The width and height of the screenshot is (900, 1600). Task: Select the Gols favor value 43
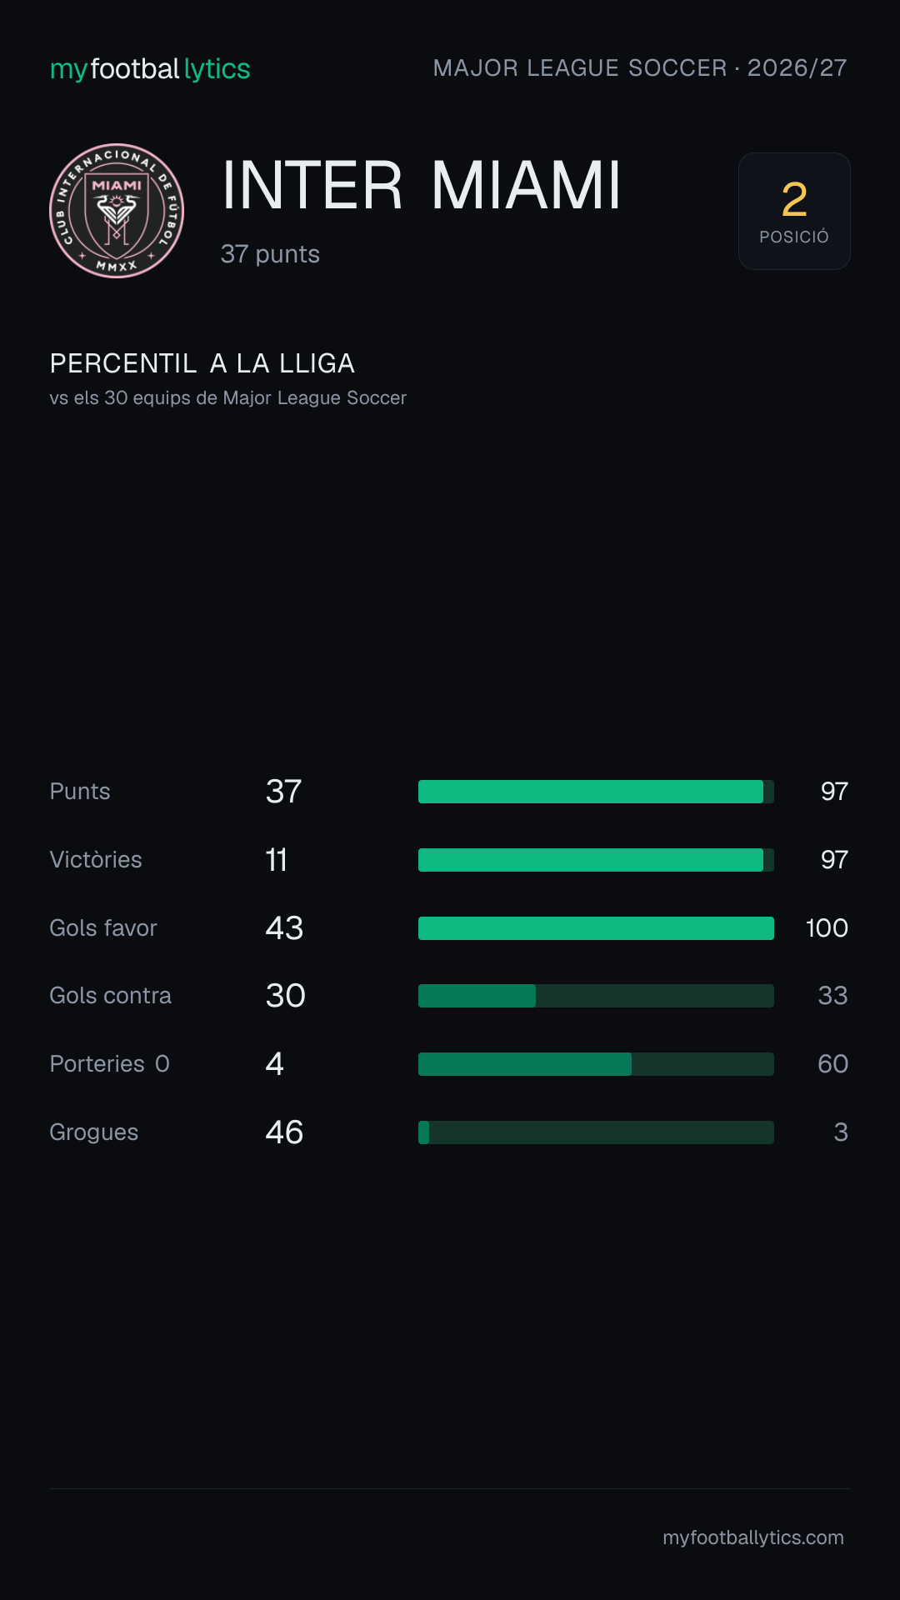(x=284, y=928)
